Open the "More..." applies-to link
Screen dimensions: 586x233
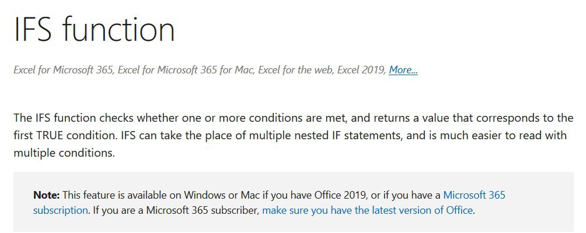pyautogui.click(x=403, y=70)
